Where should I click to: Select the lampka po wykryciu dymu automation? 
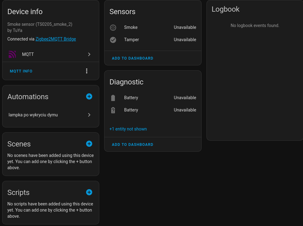click(x=51, y=115)
